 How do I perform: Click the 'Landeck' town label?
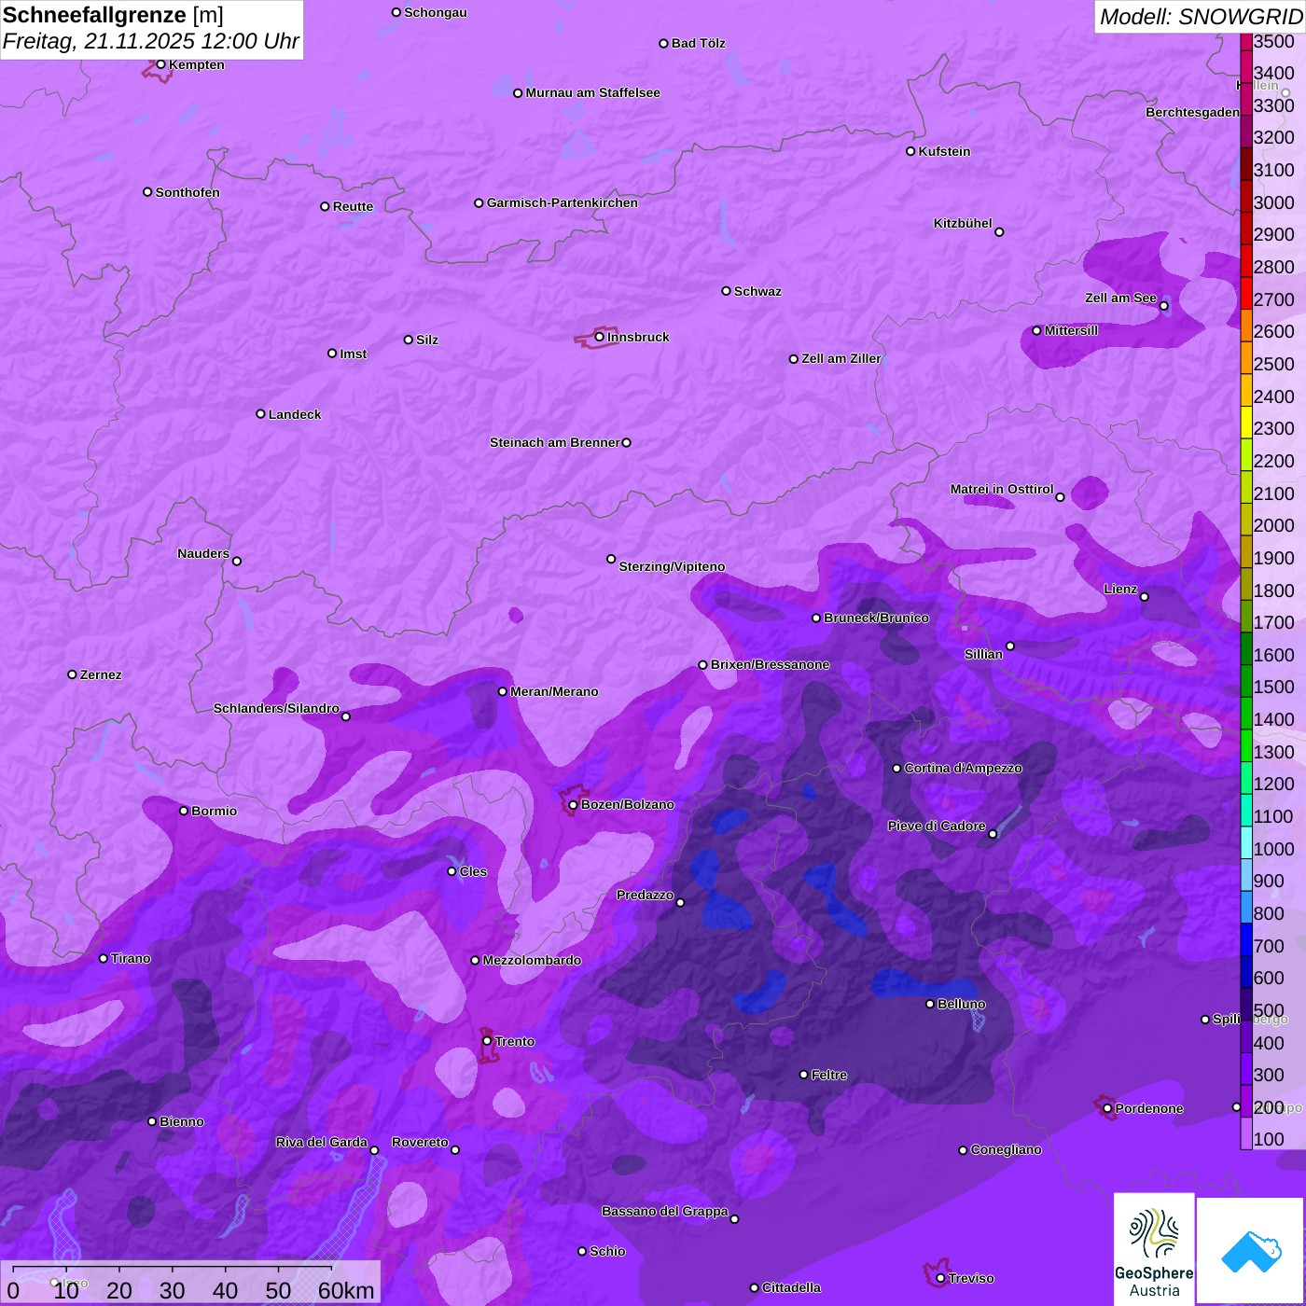point(295,414)
